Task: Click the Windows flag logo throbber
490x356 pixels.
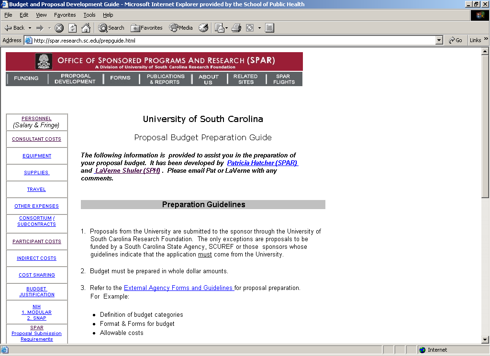Action: tap(479, 15)
